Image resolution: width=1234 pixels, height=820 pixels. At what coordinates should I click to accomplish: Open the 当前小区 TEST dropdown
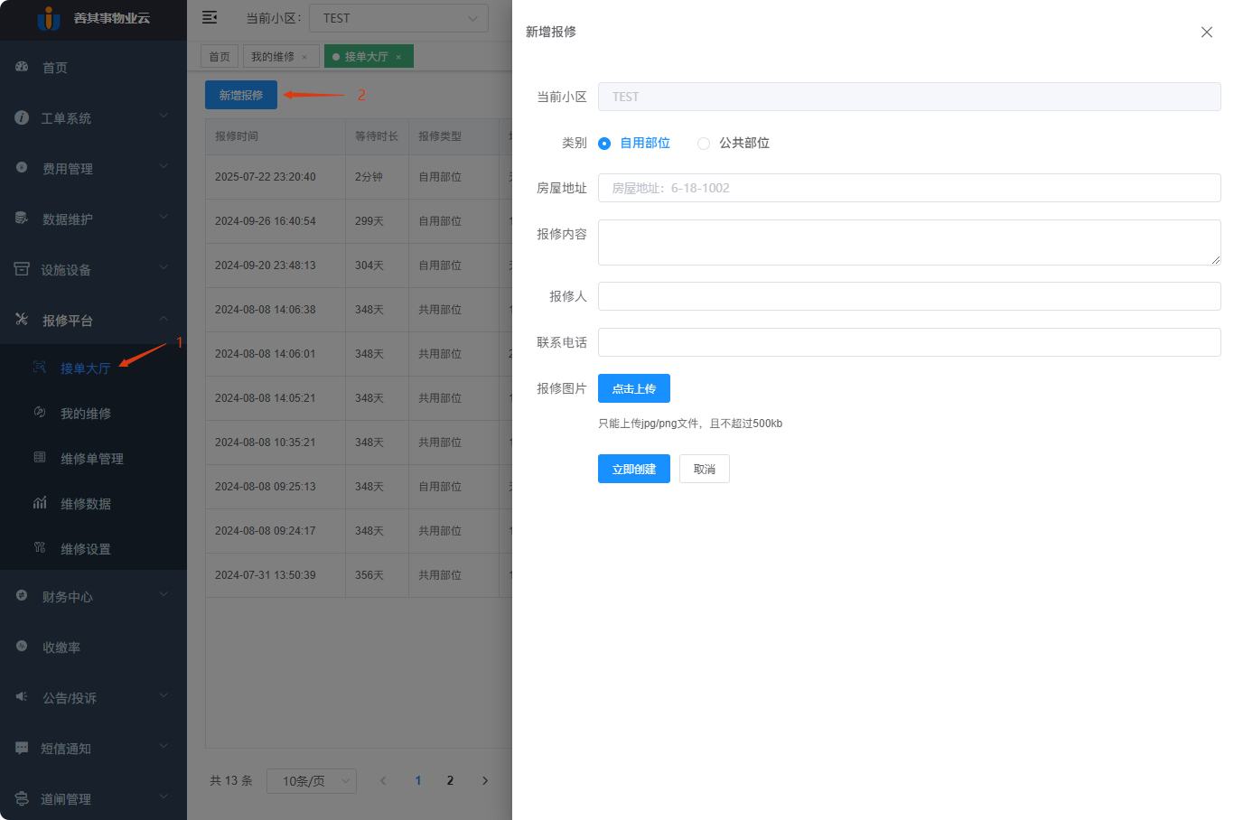coord(398,17)
